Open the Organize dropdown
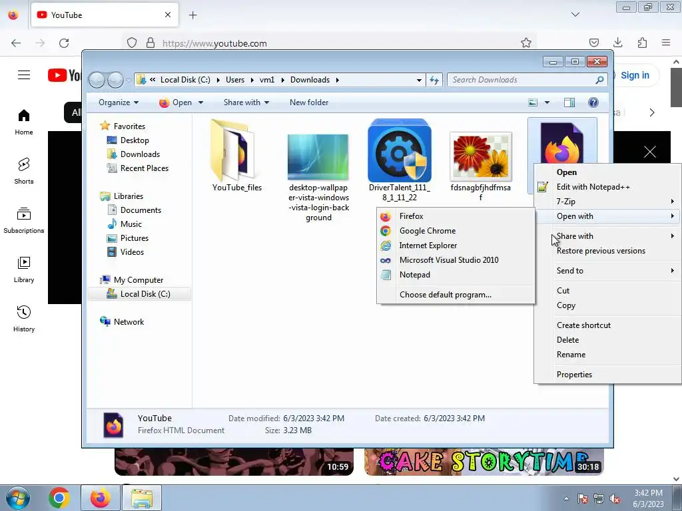 click(119, 102)
